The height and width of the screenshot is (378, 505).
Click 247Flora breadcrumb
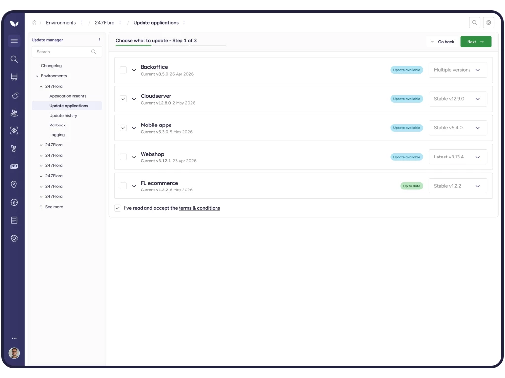click(105, 23)
